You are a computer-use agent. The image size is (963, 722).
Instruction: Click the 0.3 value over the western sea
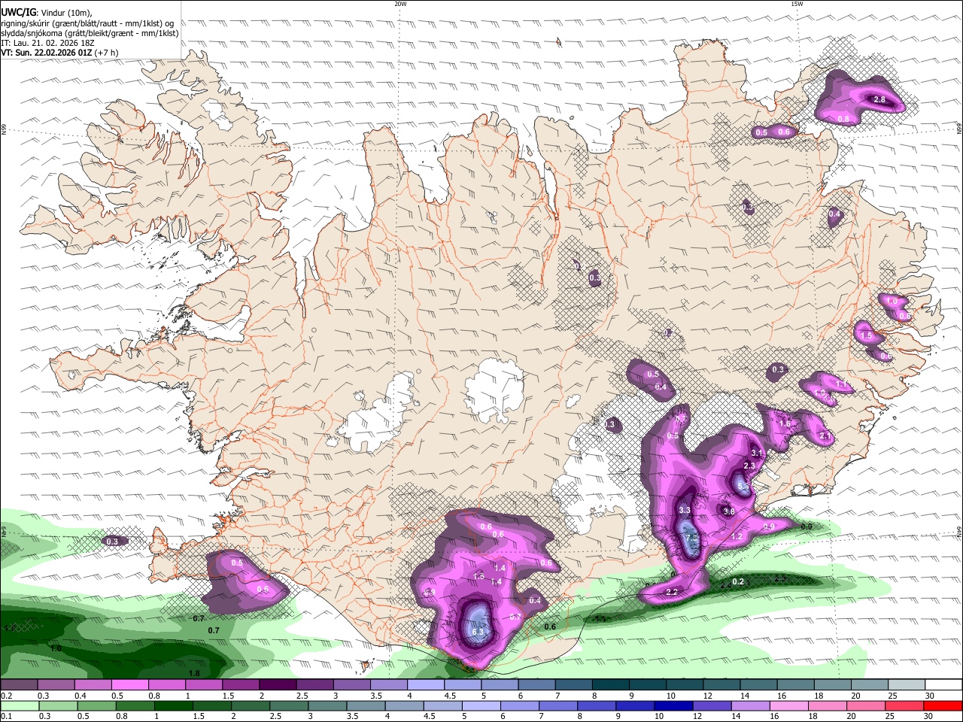click(x=112, y=541)
